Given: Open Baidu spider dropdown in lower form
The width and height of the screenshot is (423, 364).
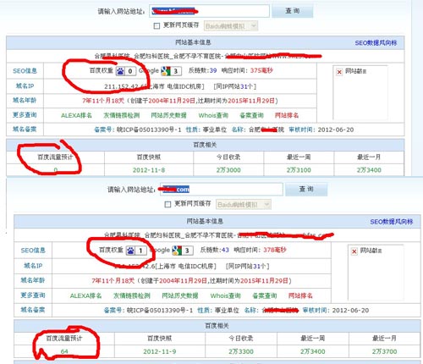Looking at the screenshot, I should click(x=244, y=205).
